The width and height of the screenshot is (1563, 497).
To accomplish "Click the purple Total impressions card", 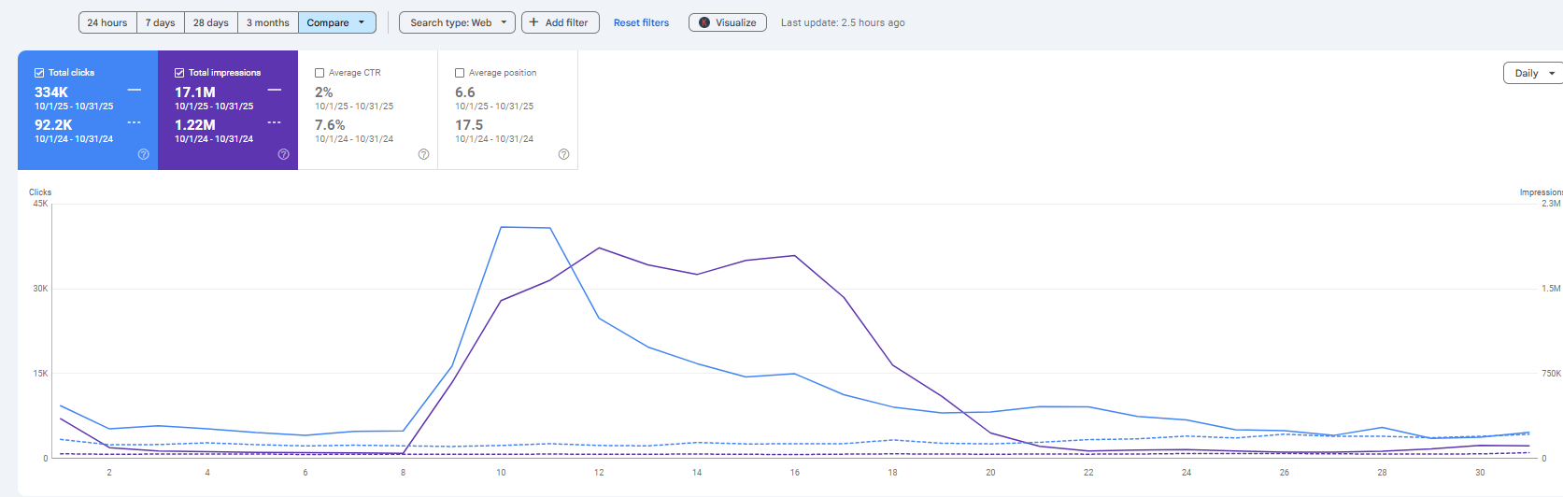I will pos(228,110).
